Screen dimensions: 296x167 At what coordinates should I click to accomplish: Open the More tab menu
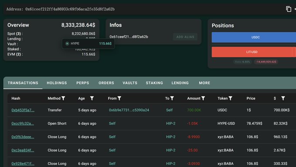pyautogui.click(x=204, y=83)
